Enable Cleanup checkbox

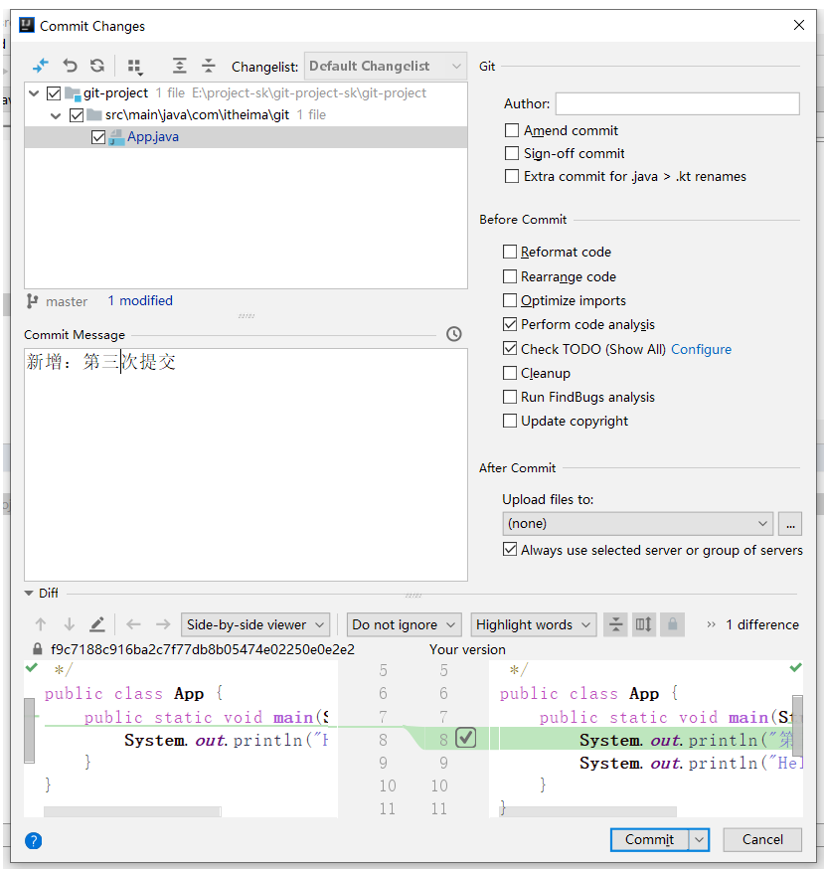click(509, 373)
